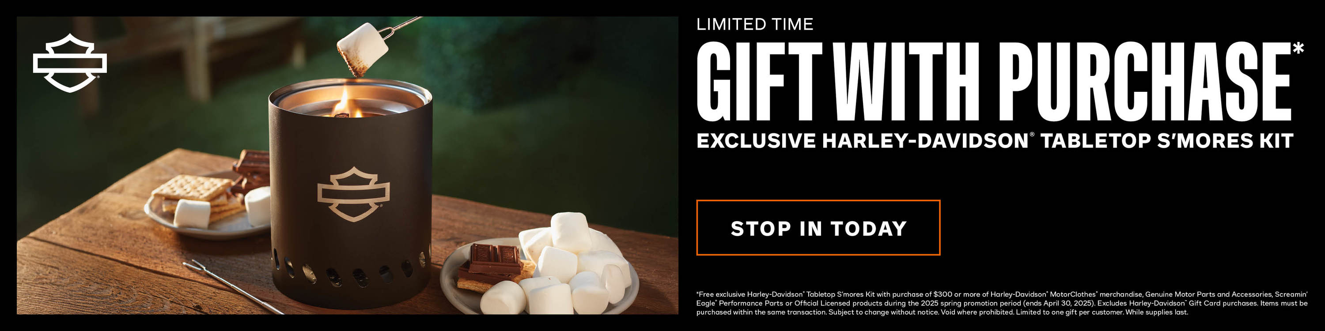Click the LIMITED TIME label
The width and height of the screenshot is (1325, 331).
pos(754,24)
